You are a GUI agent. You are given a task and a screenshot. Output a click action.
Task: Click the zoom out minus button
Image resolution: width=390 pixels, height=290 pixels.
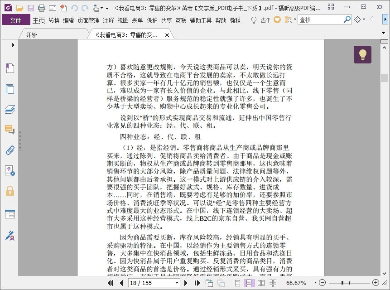tap(322, 283)
